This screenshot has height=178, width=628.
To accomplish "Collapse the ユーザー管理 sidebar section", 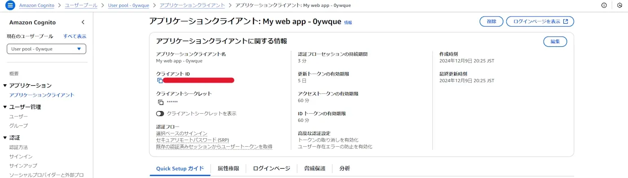I will 5,107.
